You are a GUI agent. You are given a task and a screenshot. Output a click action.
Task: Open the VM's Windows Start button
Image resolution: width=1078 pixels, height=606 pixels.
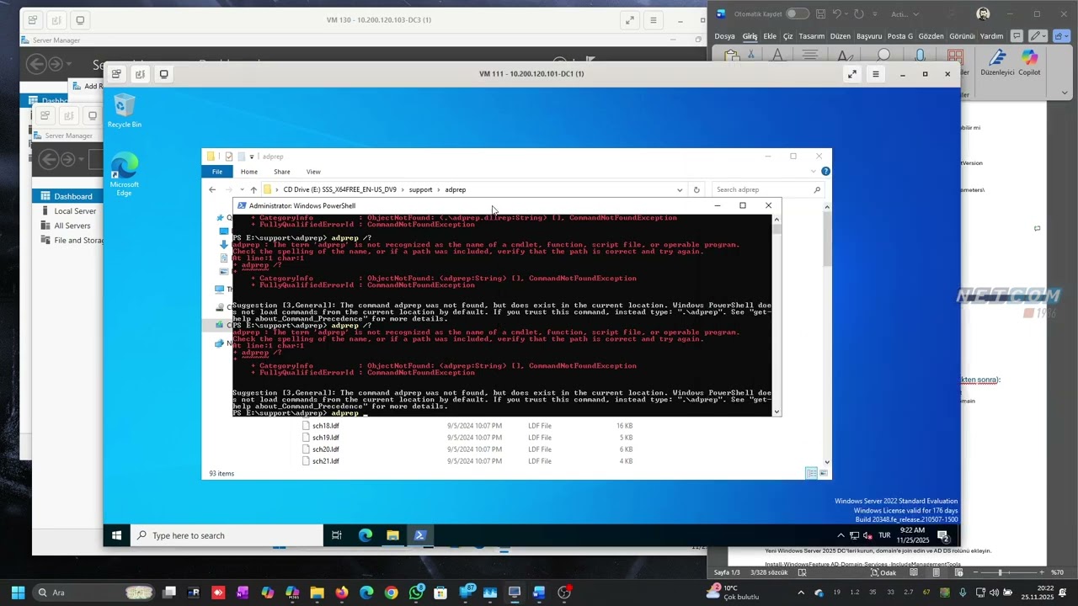pyautogui.click(x=117, y=535)
